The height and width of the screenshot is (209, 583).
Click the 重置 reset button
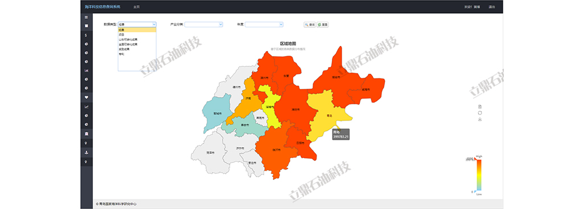pos(322,24)
